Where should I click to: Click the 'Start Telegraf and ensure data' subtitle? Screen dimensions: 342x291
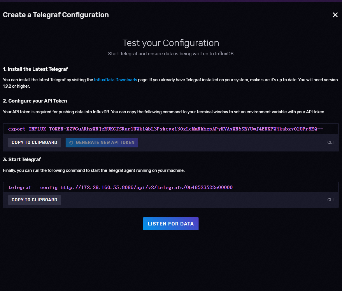[x=171, y=54]
